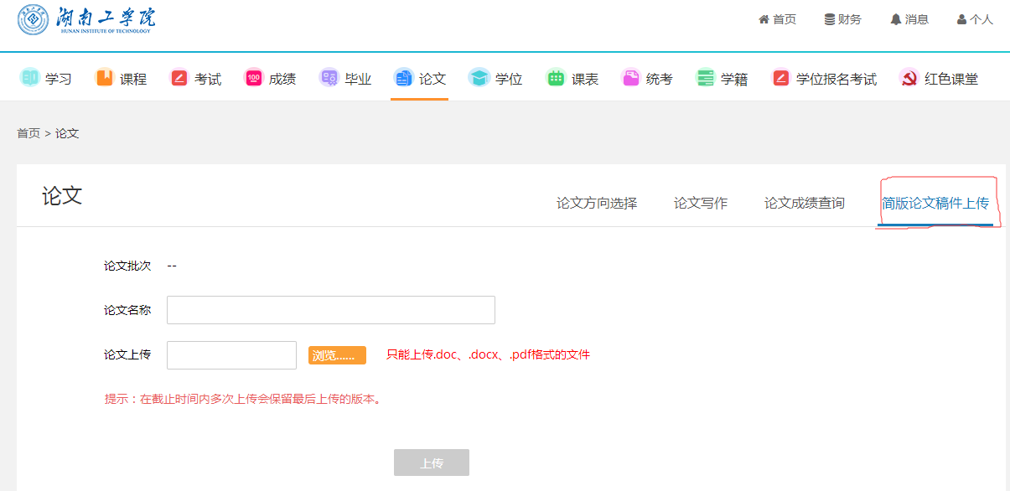Go to 学位报名考试 menu item
The width and height of the screenshot is (1010, 491).
coord(836,79)
